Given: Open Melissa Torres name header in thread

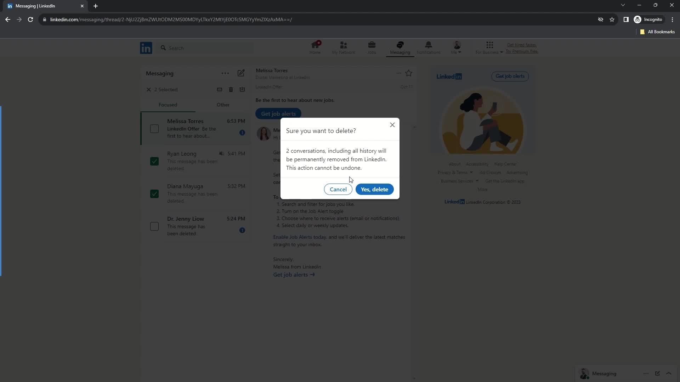Looking at the screenshot, I should (272, 70).
